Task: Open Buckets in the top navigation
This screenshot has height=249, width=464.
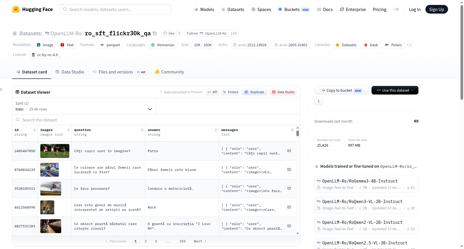Action: (294, 9)
